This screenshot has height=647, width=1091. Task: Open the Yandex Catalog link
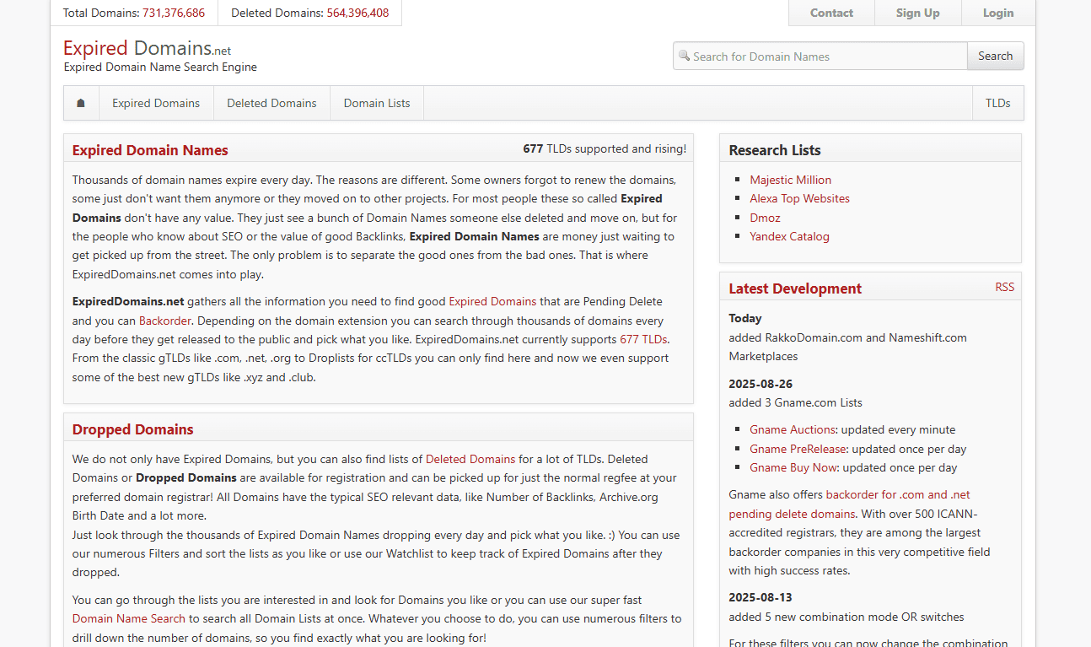(789, 236)
